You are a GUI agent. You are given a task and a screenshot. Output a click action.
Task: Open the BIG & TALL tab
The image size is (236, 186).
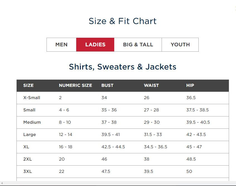pos(138,45)
